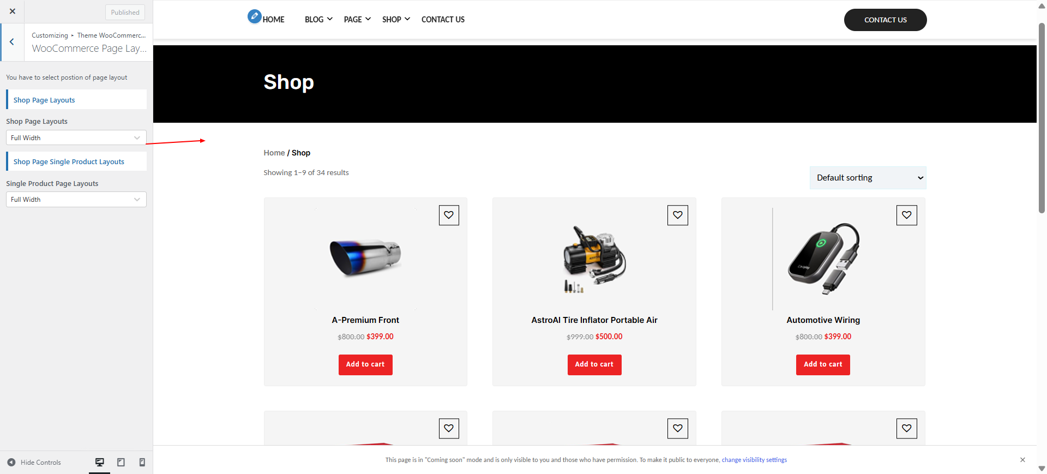The image size is (1047, 474).
Task: Open Single Product Page Layouts dropdown
Action: tap(76, 199)
